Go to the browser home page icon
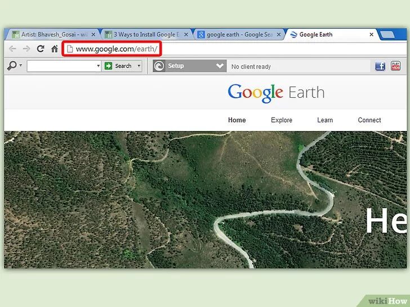This screenshot has height=307, width=410. click(x=55, y=48)
